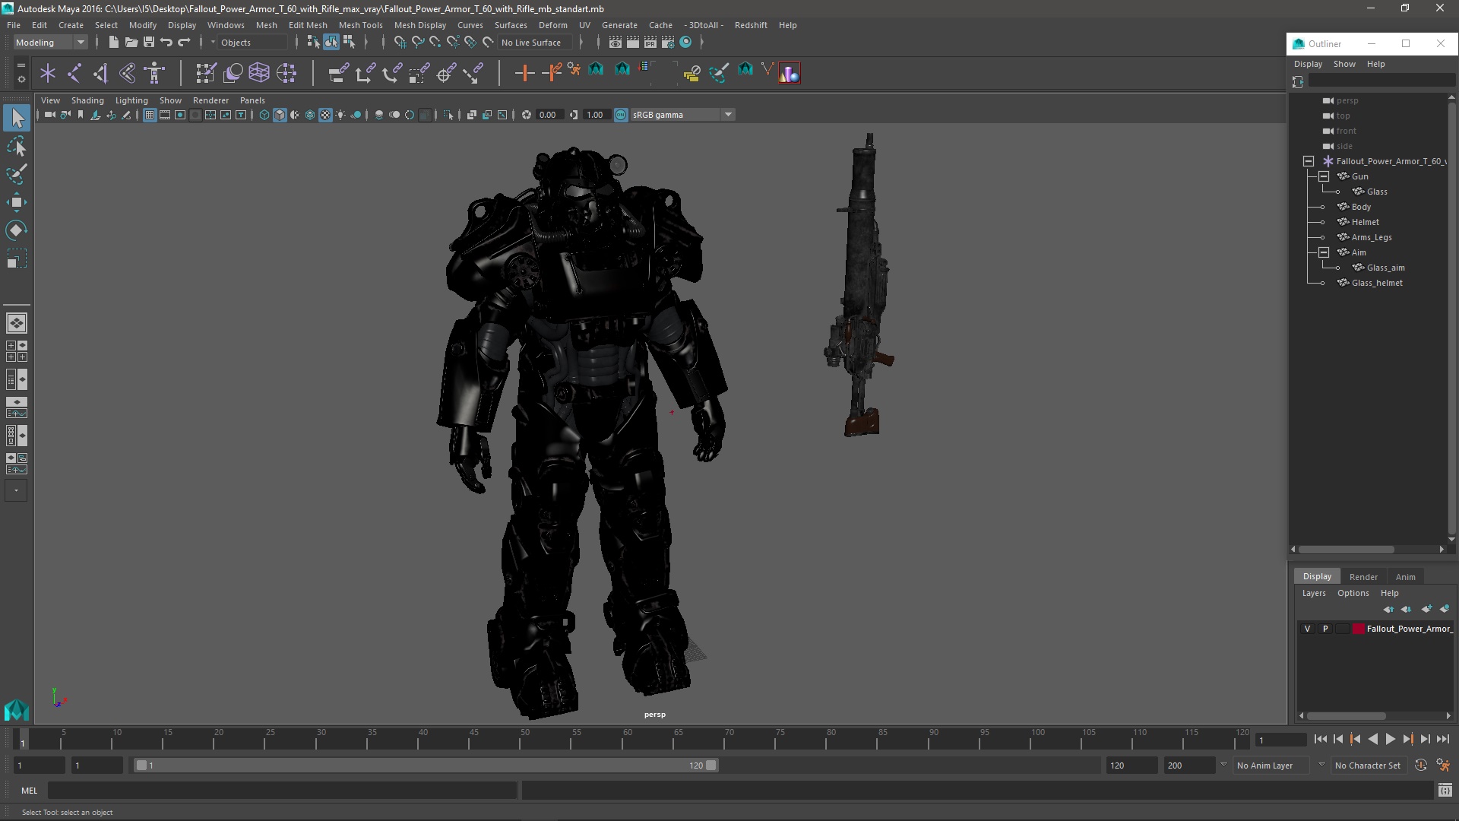
Task: Click the time range slider bar
Action: click(426, 766)
